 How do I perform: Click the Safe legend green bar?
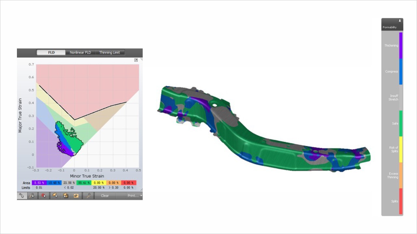pyautogui.click(x=401, y=123)
